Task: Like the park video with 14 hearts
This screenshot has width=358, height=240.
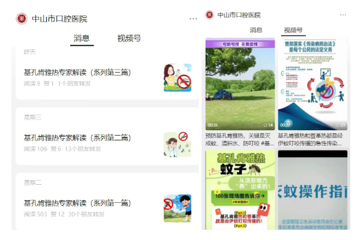Action: click(268, 125)
